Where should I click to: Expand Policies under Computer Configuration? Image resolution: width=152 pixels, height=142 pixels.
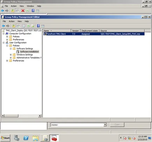[x=7, y=37]
